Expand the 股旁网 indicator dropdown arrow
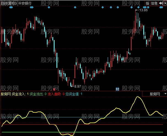 165,94
